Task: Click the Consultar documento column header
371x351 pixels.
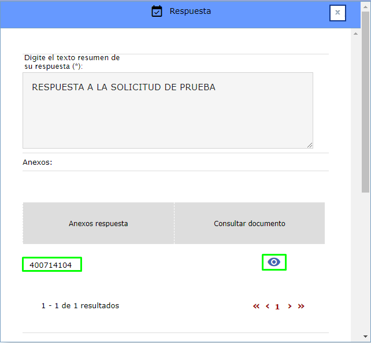Action: click(x=250, y=223)
